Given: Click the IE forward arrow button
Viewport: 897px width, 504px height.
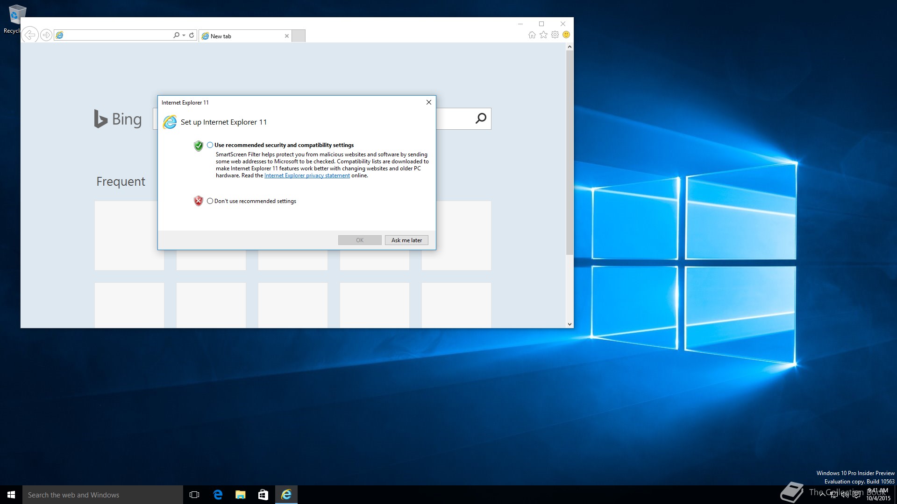Looking at the screenshot, I should (x=46, y=35).
